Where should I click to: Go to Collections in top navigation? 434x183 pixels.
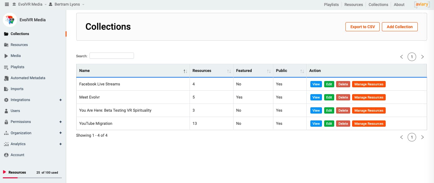(378, 5)
